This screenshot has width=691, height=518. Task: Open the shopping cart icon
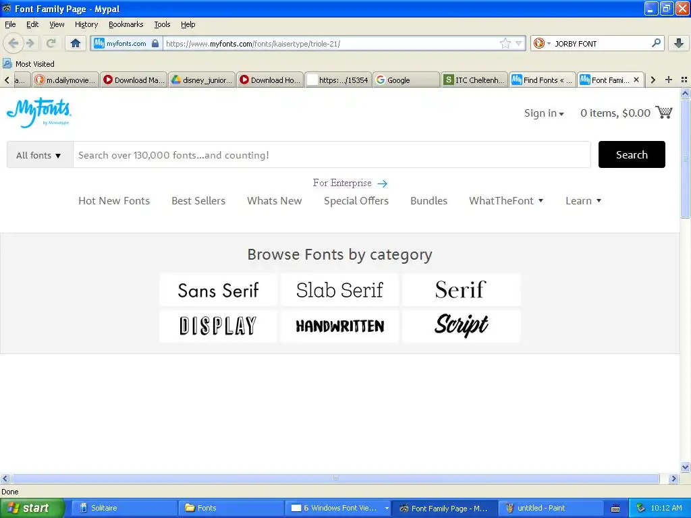tap(664, 112)
